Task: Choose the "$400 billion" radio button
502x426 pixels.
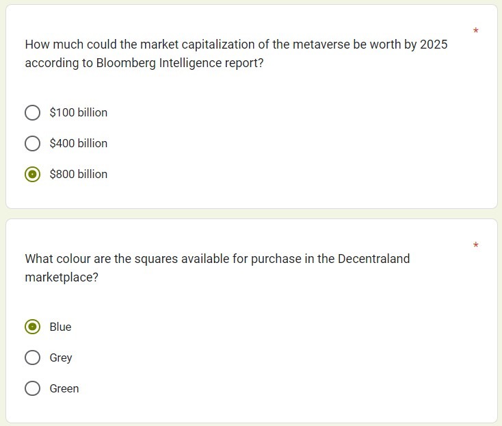Action: (x=32, y=143)
